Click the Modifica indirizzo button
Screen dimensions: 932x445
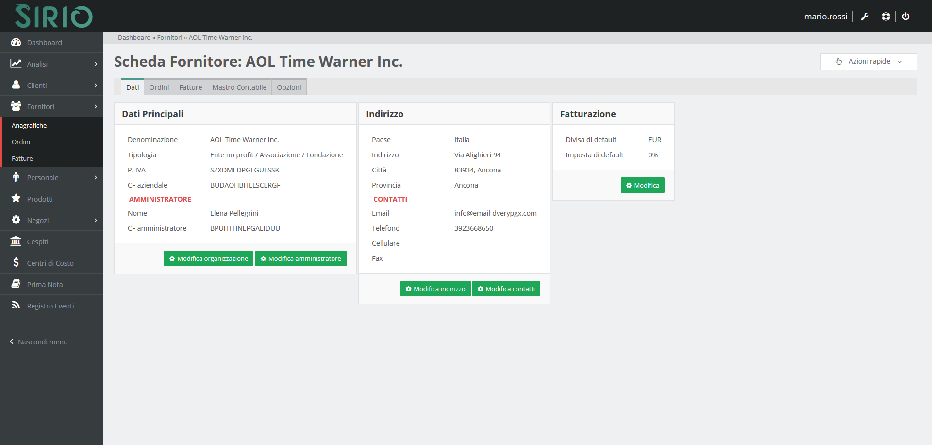pyautogui.click(x=435, y=289)
